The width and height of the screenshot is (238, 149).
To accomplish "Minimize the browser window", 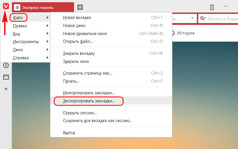I will tap(226, 6).
